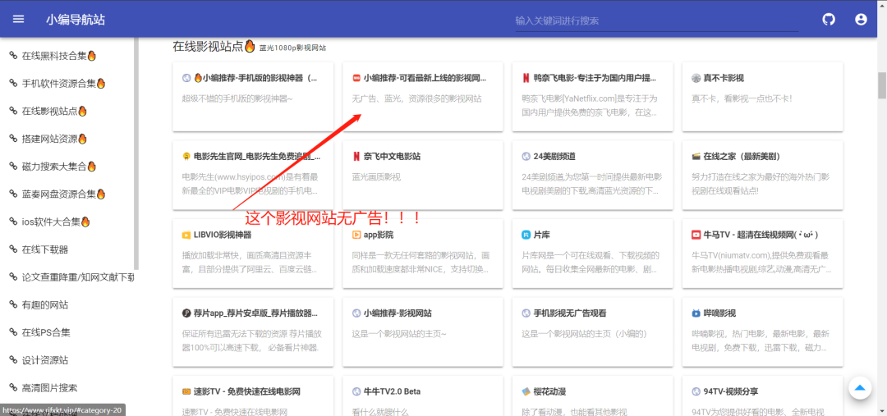Click the Netflix icon on 鸭奈飞电影 card

(526, 78)
